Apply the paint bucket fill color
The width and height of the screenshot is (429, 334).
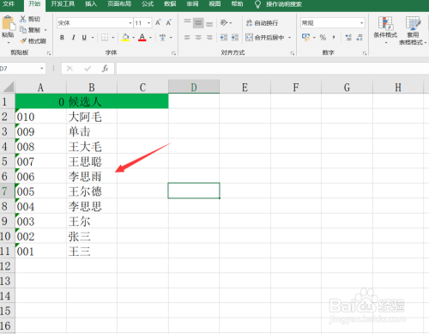(125, 37)
